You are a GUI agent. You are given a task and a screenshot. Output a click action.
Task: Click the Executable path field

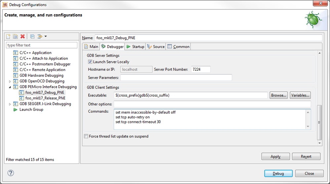point(191,95)
